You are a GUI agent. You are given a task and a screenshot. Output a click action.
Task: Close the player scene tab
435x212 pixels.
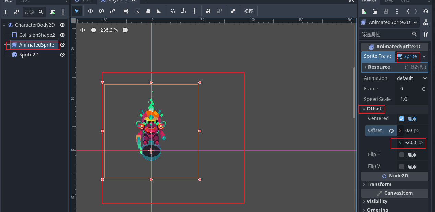(134, 1)
